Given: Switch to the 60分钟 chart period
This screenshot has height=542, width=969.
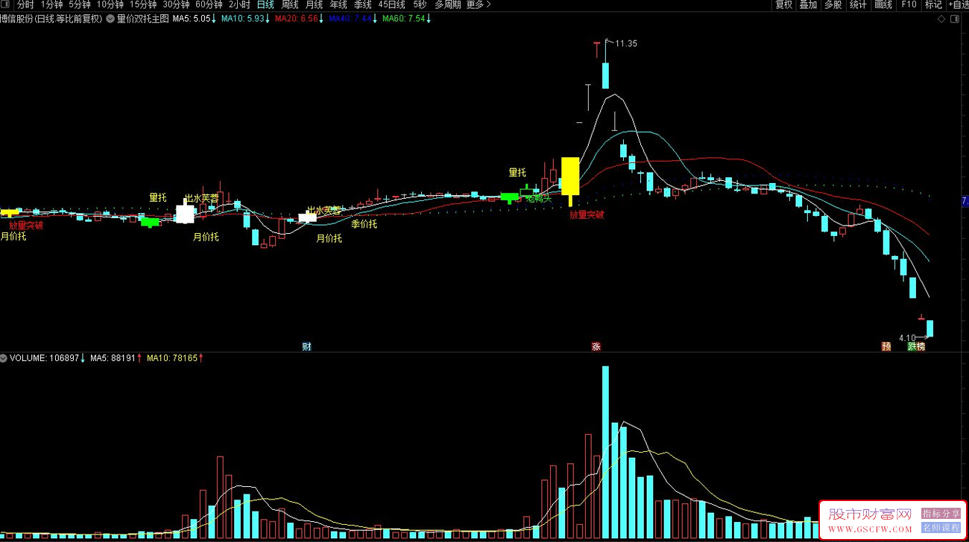Looking at the screenshot, I should point(209,4).
